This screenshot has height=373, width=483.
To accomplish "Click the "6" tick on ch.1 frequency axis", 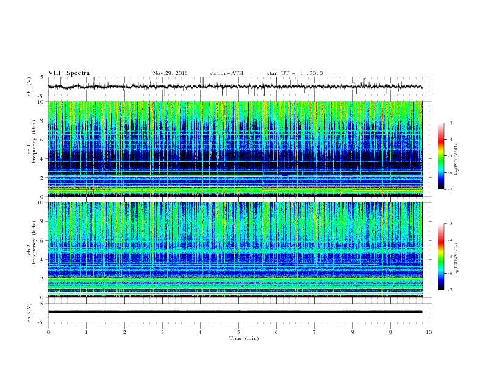I will (x=43, y=140).
